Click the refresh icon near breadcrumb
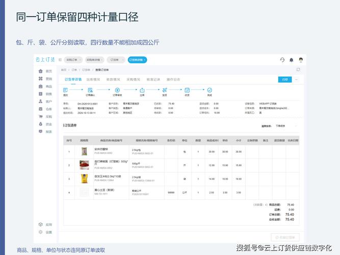The image size is (340, 255). tap(298, 69)
